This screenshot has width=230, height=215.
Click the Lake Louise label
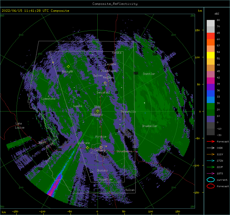click(20, 126)
